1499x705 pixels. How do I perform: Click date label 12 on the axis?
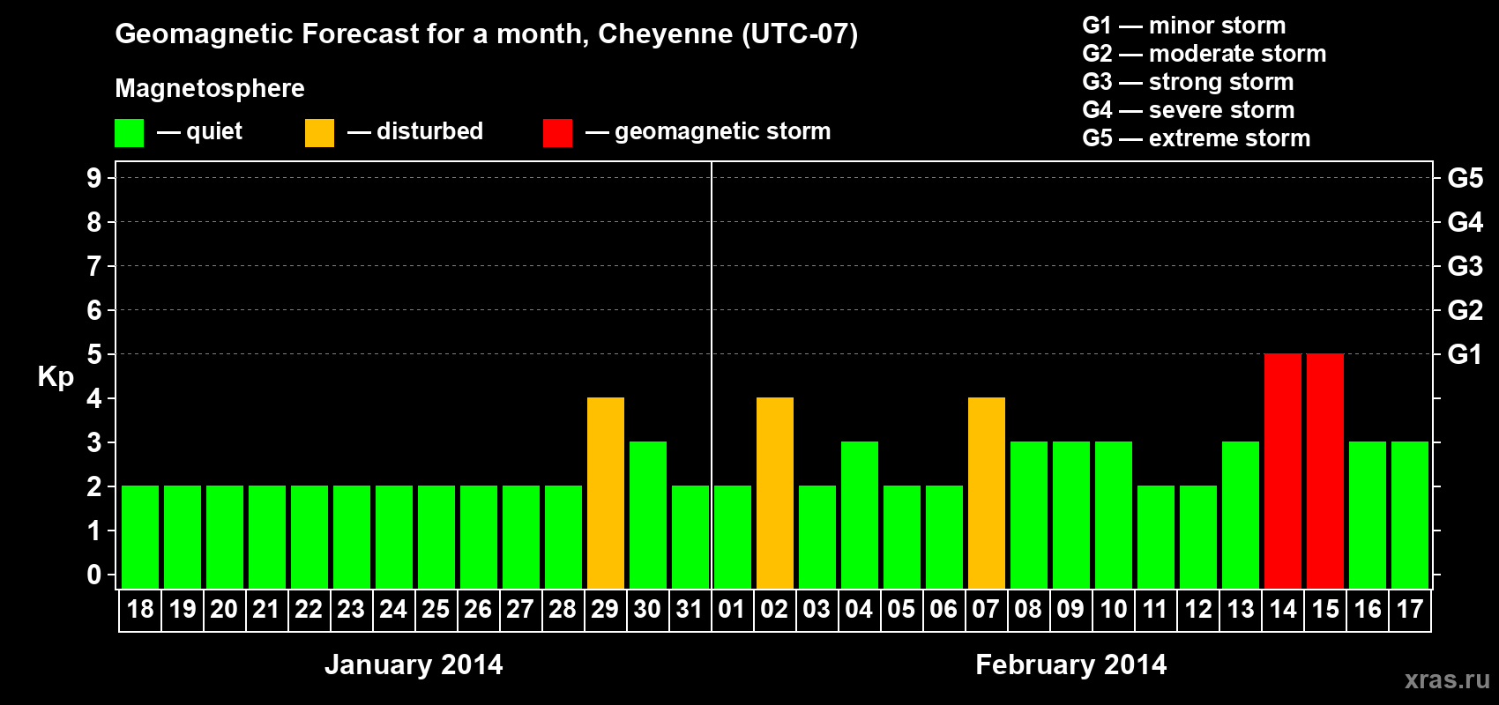coord(1198,610)
